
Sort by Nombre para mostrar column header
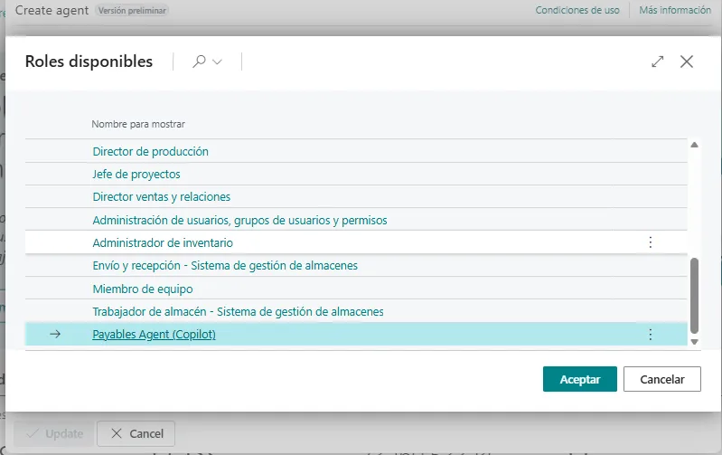pos(138,124)
